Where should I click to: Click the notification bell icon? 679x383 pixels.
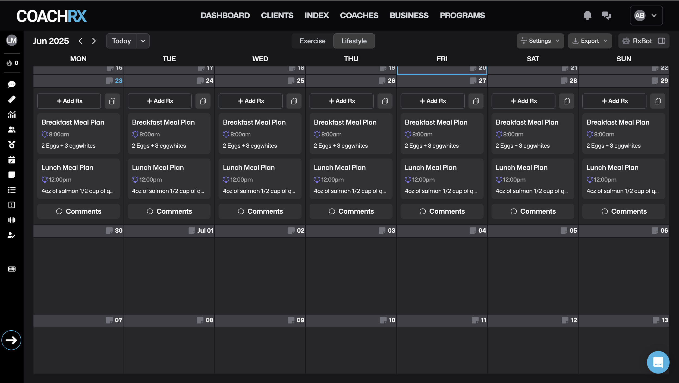click(587, 15)
